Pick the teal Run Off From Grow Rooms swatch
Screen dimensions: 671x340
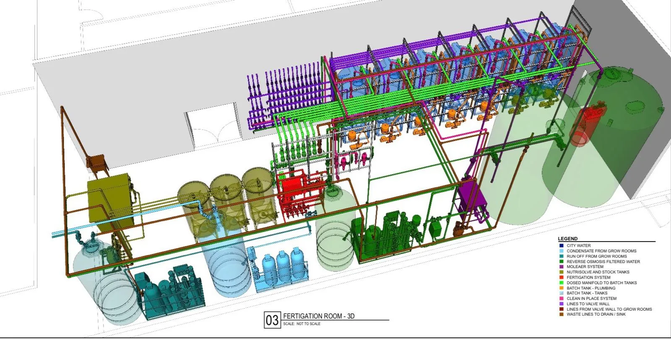[561, 256]
